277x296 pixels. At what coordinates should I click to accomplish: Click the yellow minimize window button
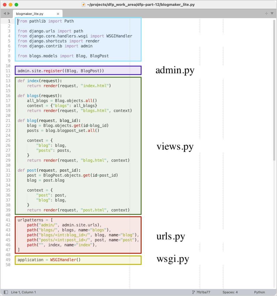pos(11,5)
